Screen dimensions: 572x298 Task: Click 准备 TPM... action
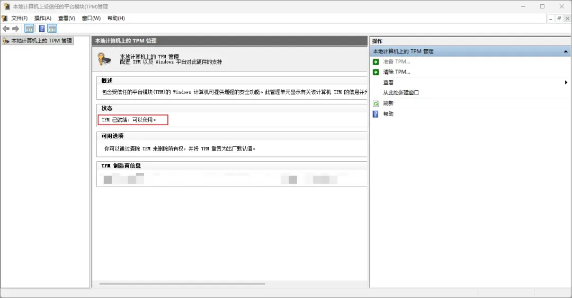(396, 62)
